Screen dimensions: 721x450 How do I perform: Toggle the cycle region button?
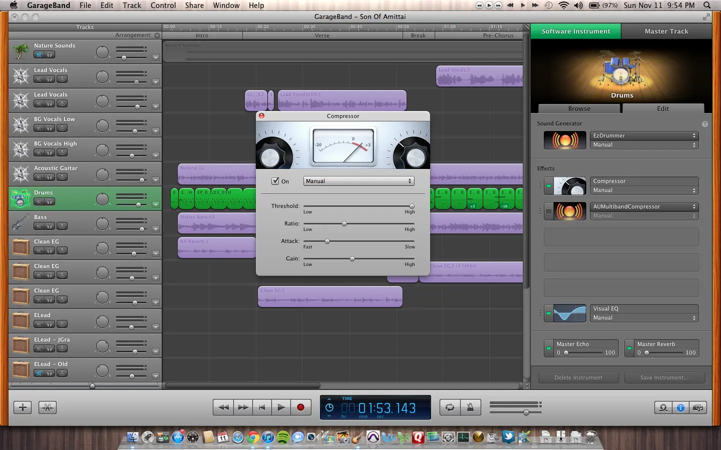click(x=450, y=407)
